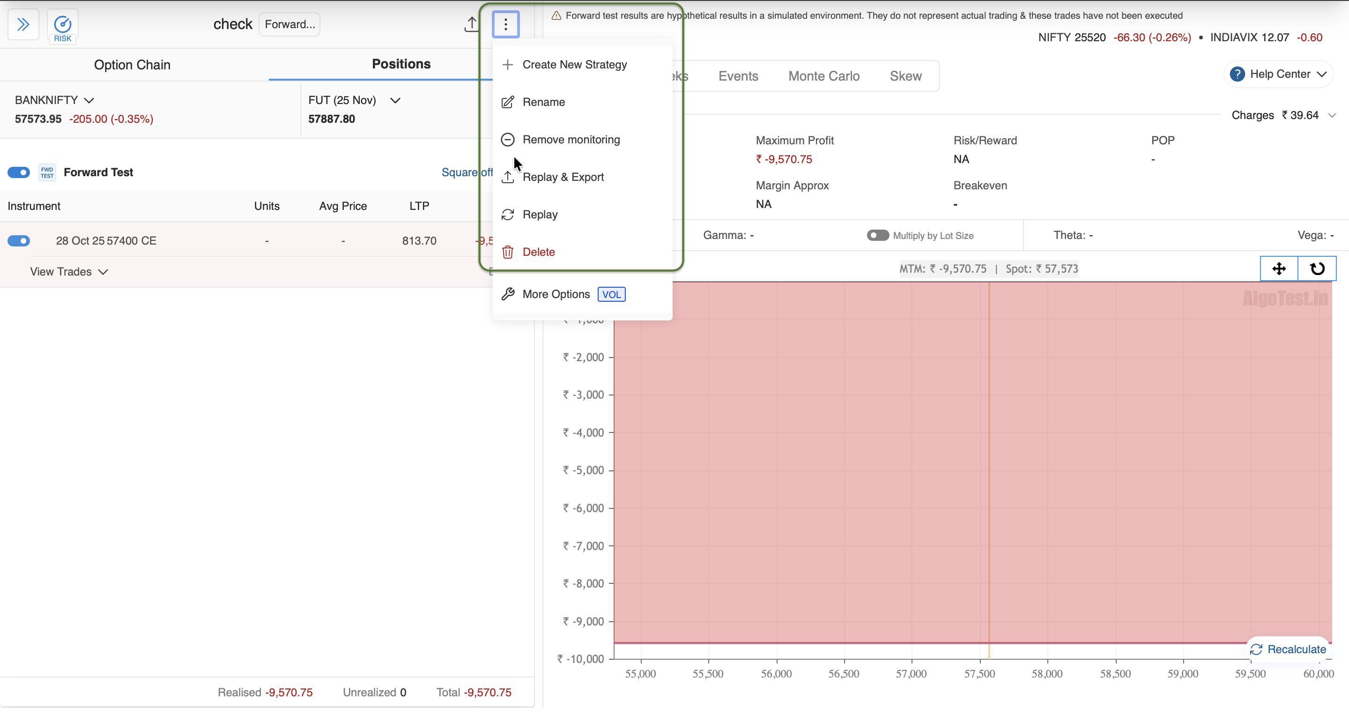This screenshot has height=715, width=1349.
Task: Click the pan/move chart icon
Action: [1279, 269]
